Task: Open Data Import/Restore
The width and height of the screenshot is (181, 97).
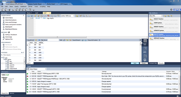Action: pos(11,29)
